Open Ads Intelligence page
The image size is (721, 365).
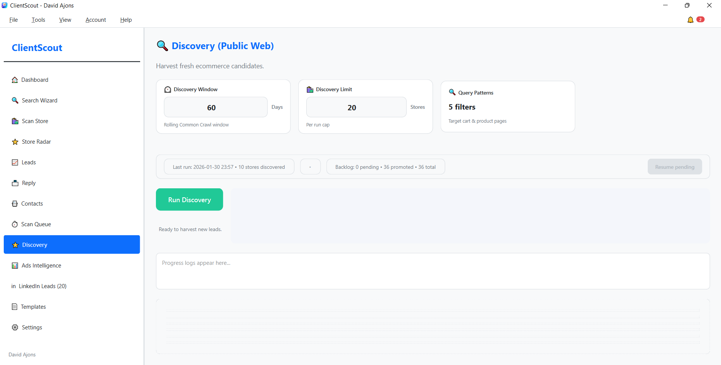point(72,266)
